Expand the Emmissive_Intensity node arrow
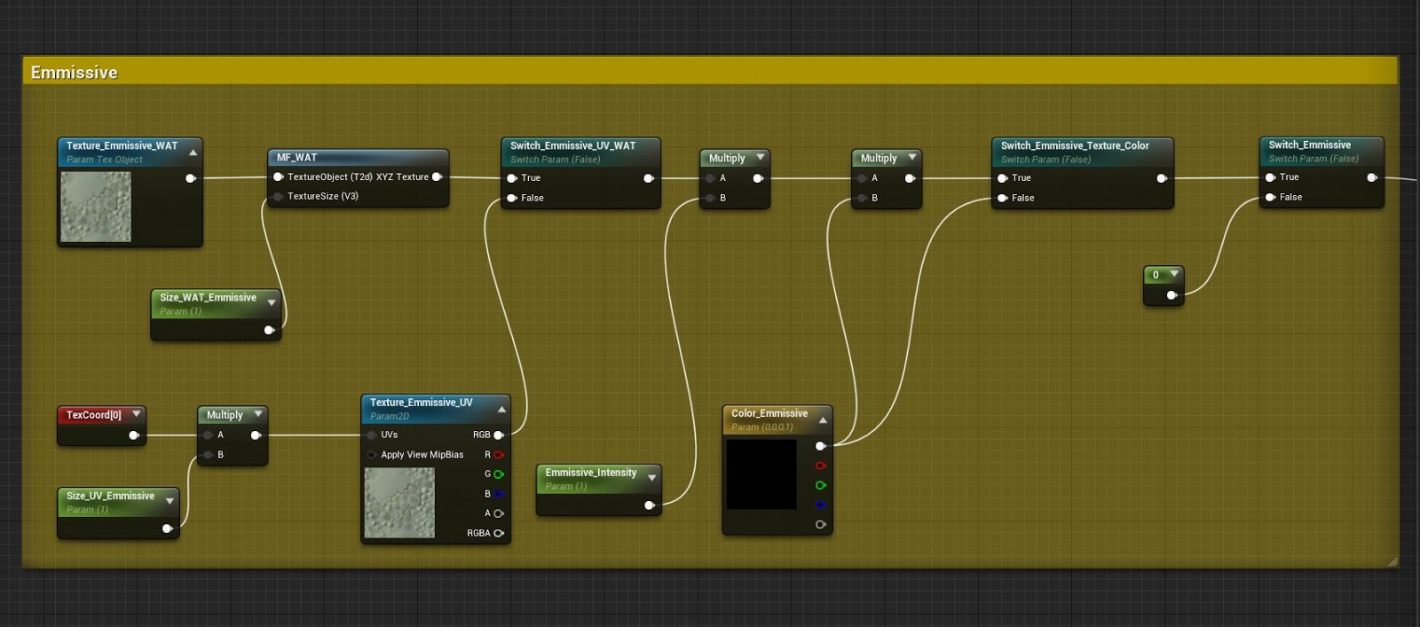 [651, 478]
